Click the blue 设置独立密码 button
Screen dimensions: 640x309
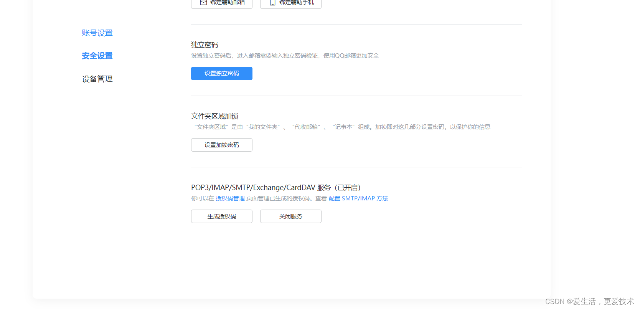pos(222,73)
